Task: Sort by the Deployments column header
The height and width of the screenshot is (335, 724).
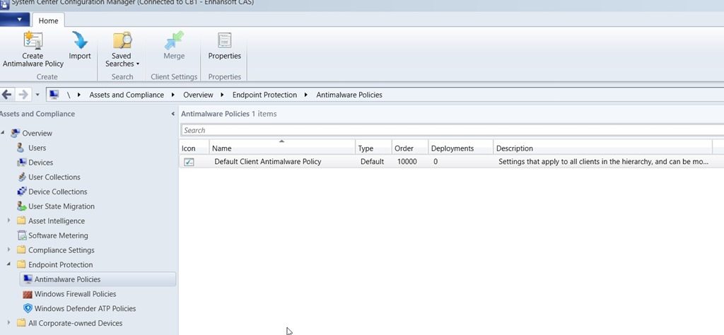Action: (460, 148)
